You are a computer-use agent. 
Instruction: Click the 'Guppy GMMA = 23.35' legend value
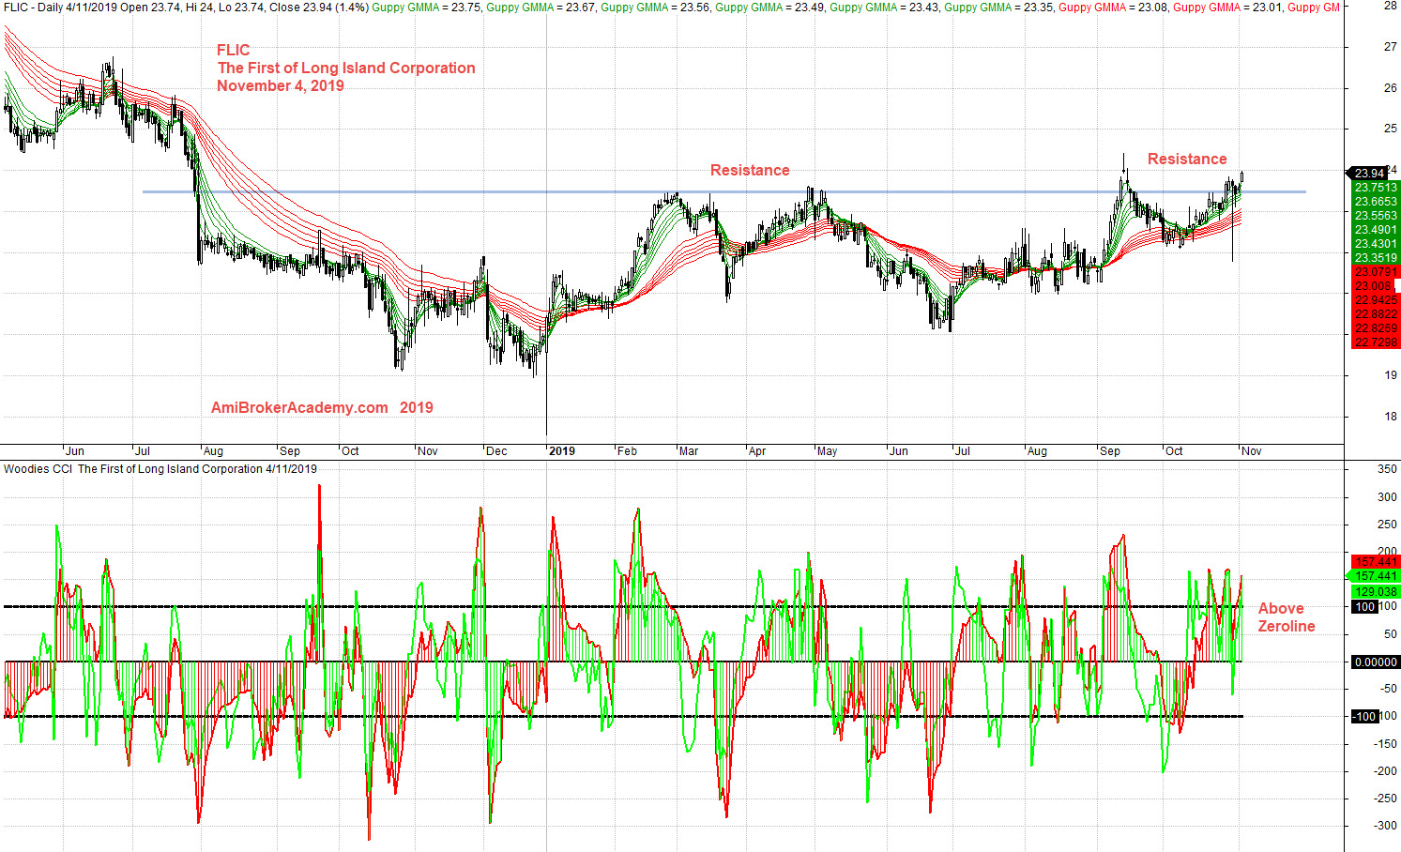click(1001, 7)
